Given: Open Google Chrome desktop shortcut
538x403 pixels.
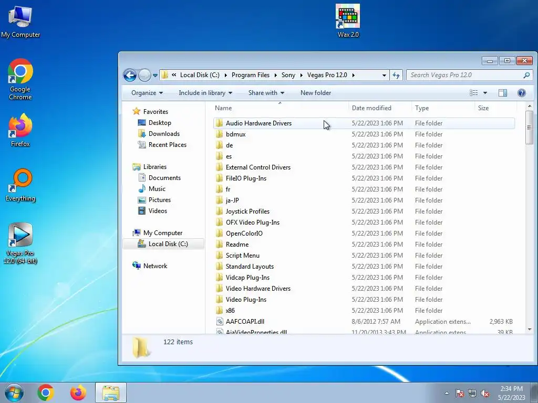Looking at the screenshot, I should [x=20, y=80].
